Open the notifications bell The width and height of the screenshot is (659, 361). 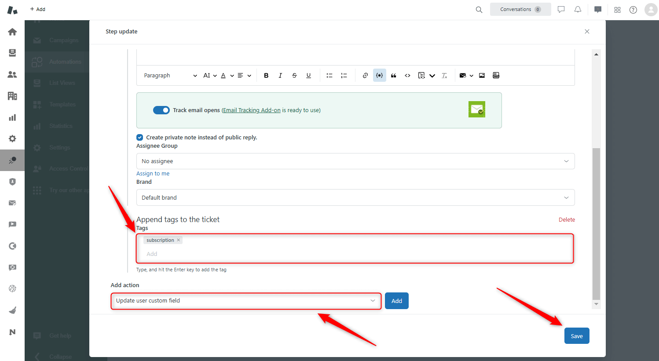point(578,10)
